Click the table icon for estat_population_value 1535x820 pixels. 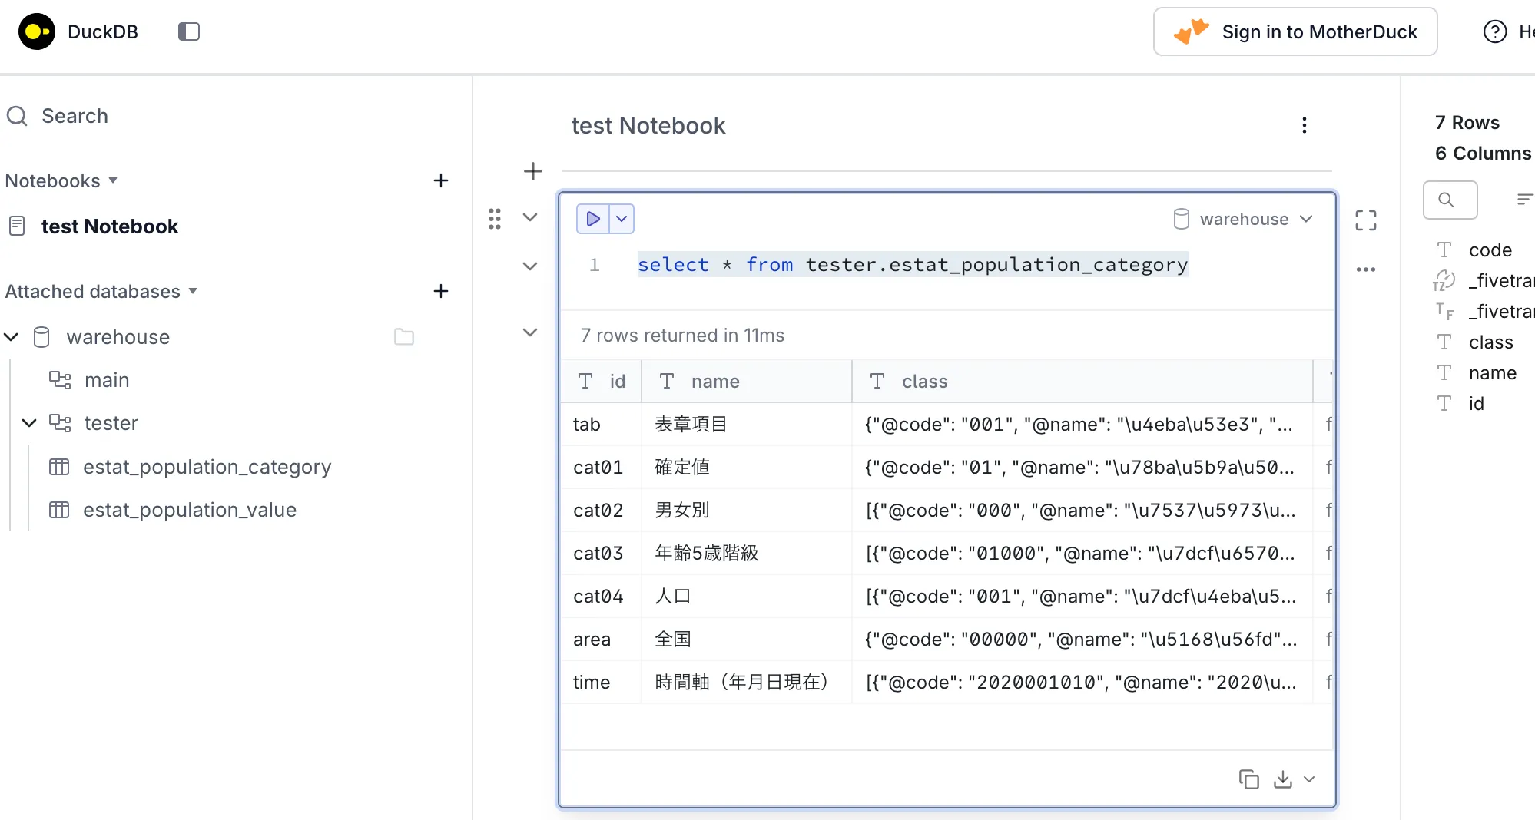(59, 509)
